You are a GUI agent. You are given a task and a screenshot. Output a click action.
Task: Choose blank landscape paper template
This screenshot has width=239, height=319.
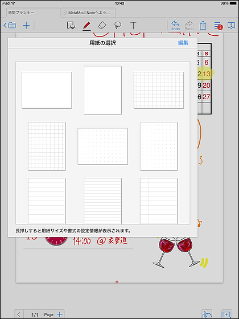click(47, 90)
